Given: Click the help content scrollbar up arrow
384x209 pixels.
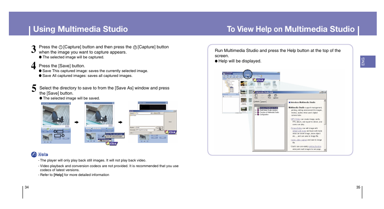Looking at the screenshot, I should point(325,100).
